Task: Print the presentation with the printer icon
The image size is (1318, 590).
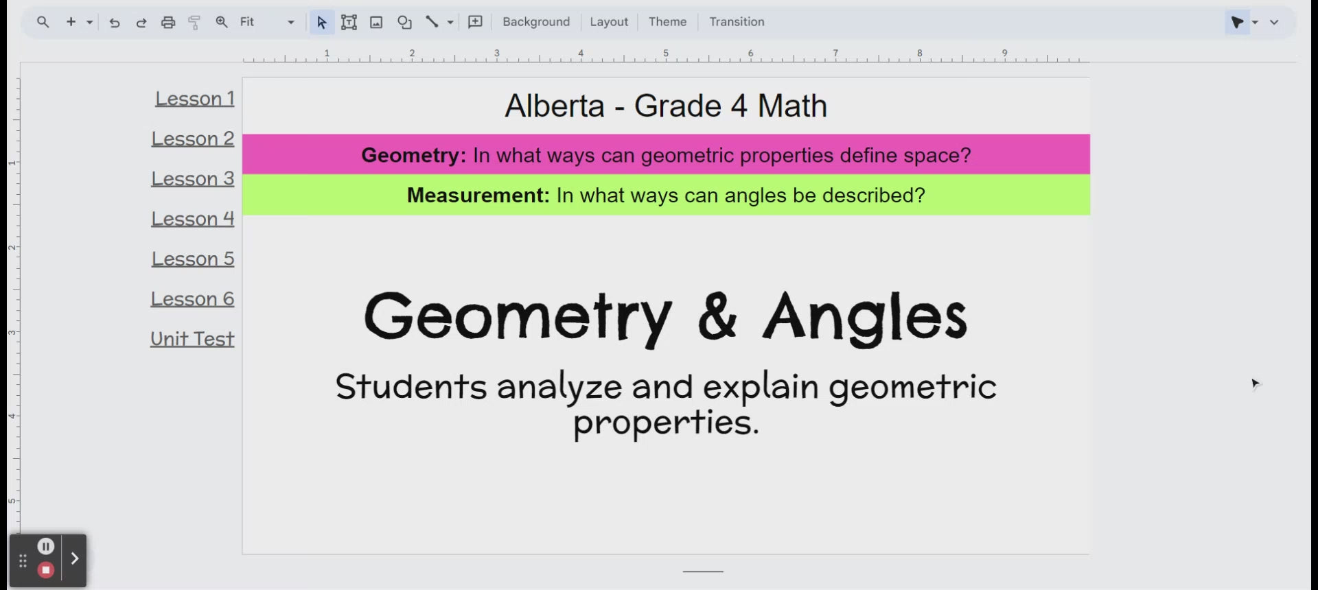Action: point(168,23)
